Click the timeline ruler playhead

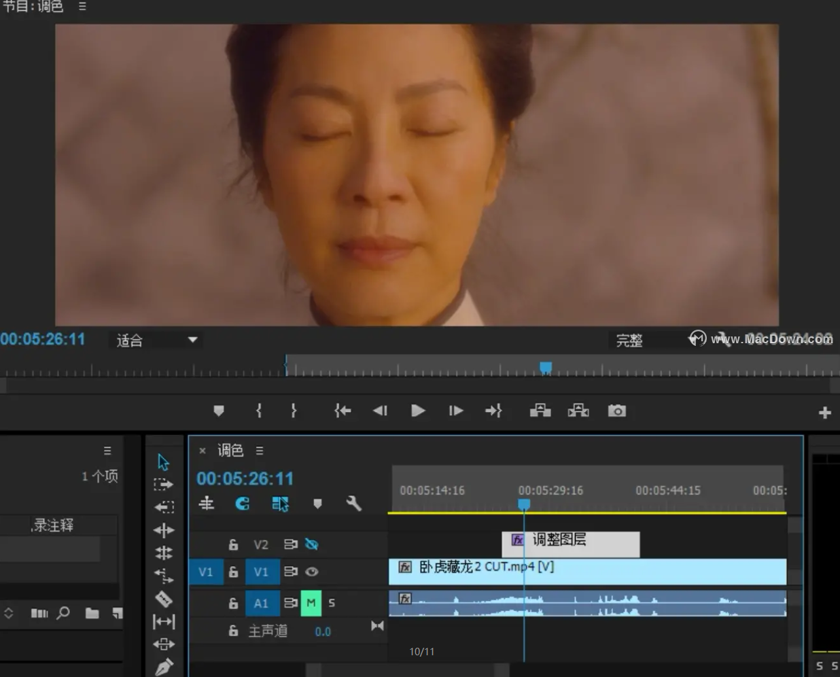(x=524, y=505)
